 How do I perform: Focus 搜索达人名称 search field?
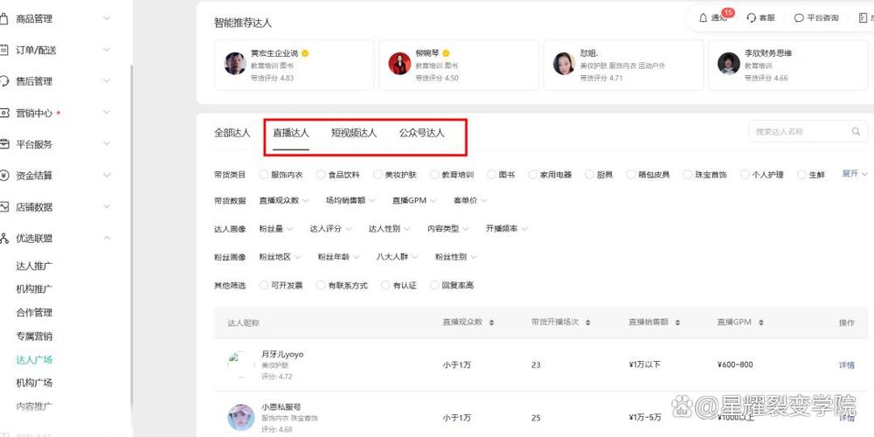pos(808,132)
